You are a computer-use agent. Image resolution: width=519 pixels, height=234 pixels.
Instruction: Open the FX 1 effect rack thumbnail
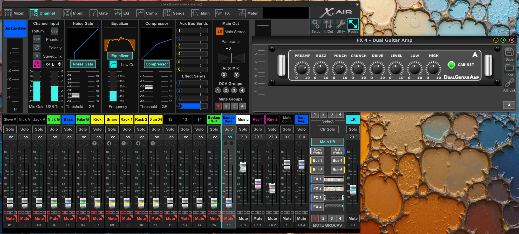pyautogui.click(x=334, y=179)
